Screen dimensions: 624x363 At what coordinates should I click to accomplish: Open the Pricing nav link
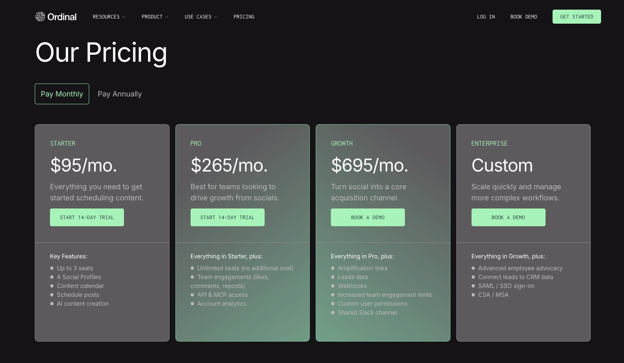pos(244,17)
